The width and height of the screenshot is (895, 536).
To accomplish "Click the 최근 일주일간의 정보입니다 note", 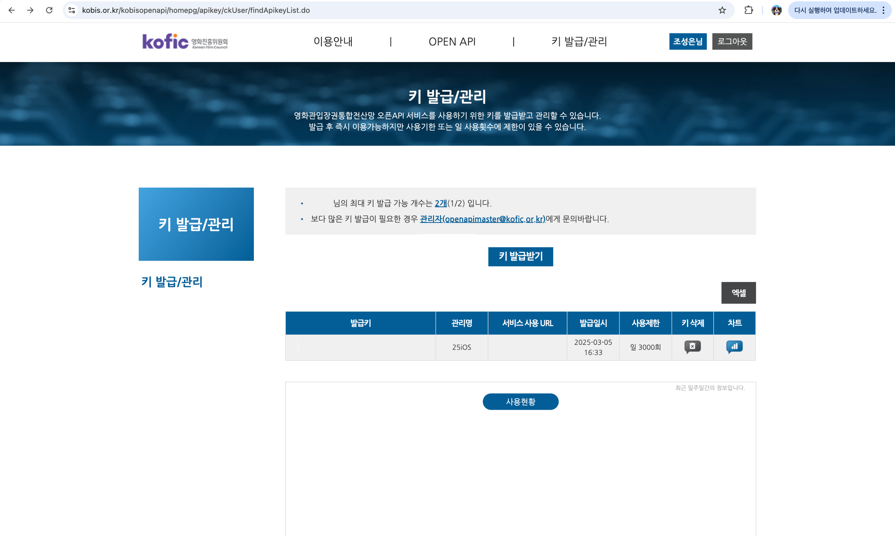I will tap(710, 387).
